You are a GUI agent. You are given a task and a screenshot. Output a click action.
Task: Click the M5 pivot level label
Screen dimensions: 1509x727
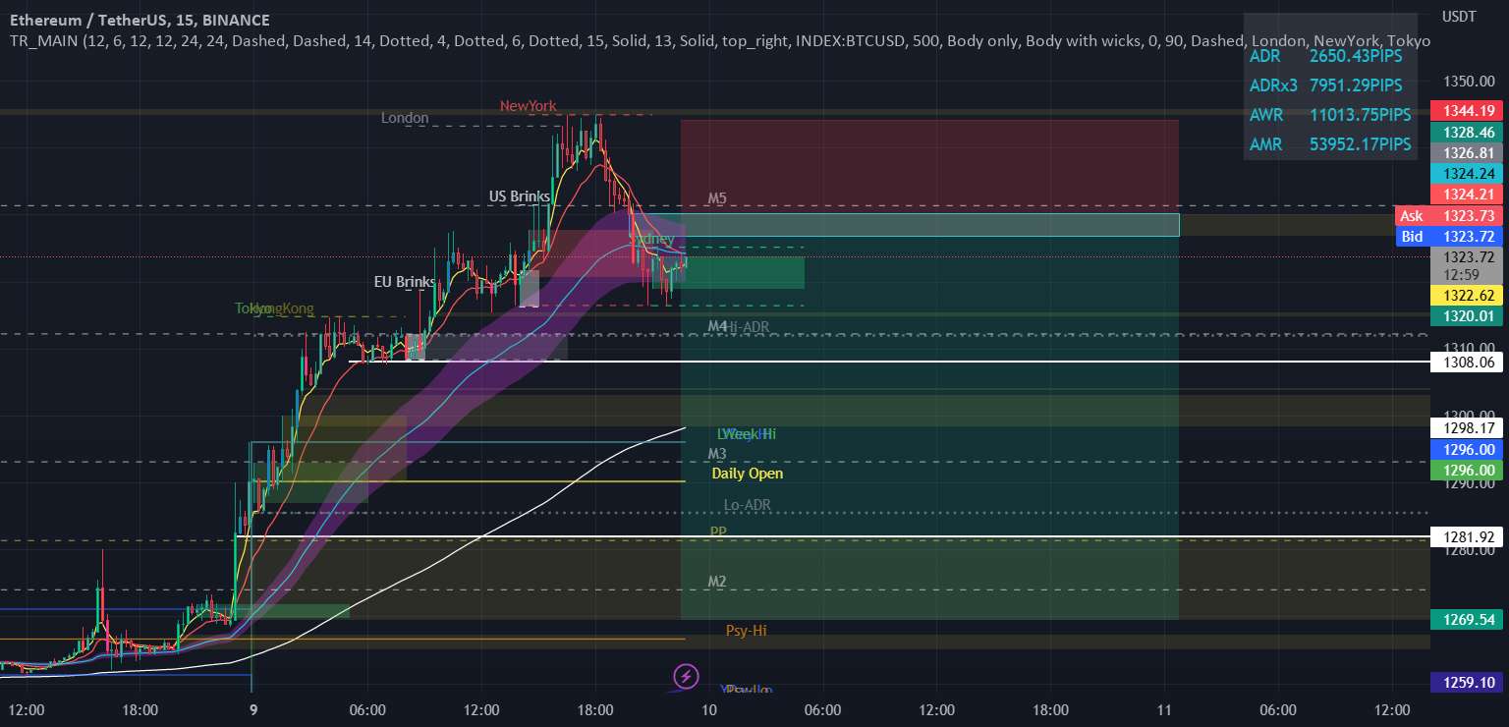pyautogui.click(x=717, y=198)
